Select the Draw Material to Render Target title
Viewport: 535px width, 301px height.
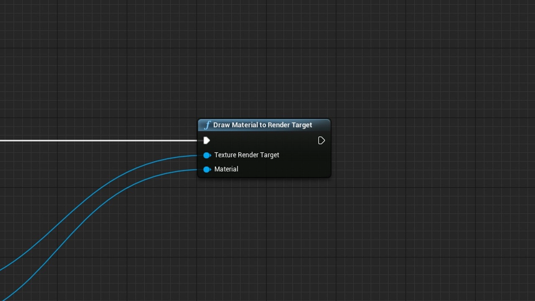pos(262,125)
